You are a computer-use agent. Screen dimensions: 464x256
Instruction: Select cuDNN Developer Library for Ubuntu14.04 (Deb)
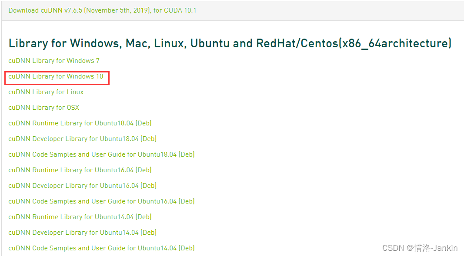(x=82, y=233)
